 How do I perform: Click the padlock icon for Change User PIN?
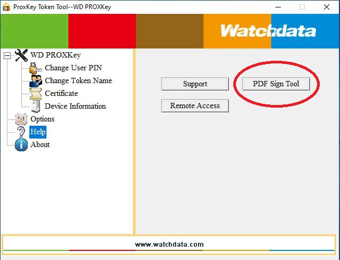point(36,68)
